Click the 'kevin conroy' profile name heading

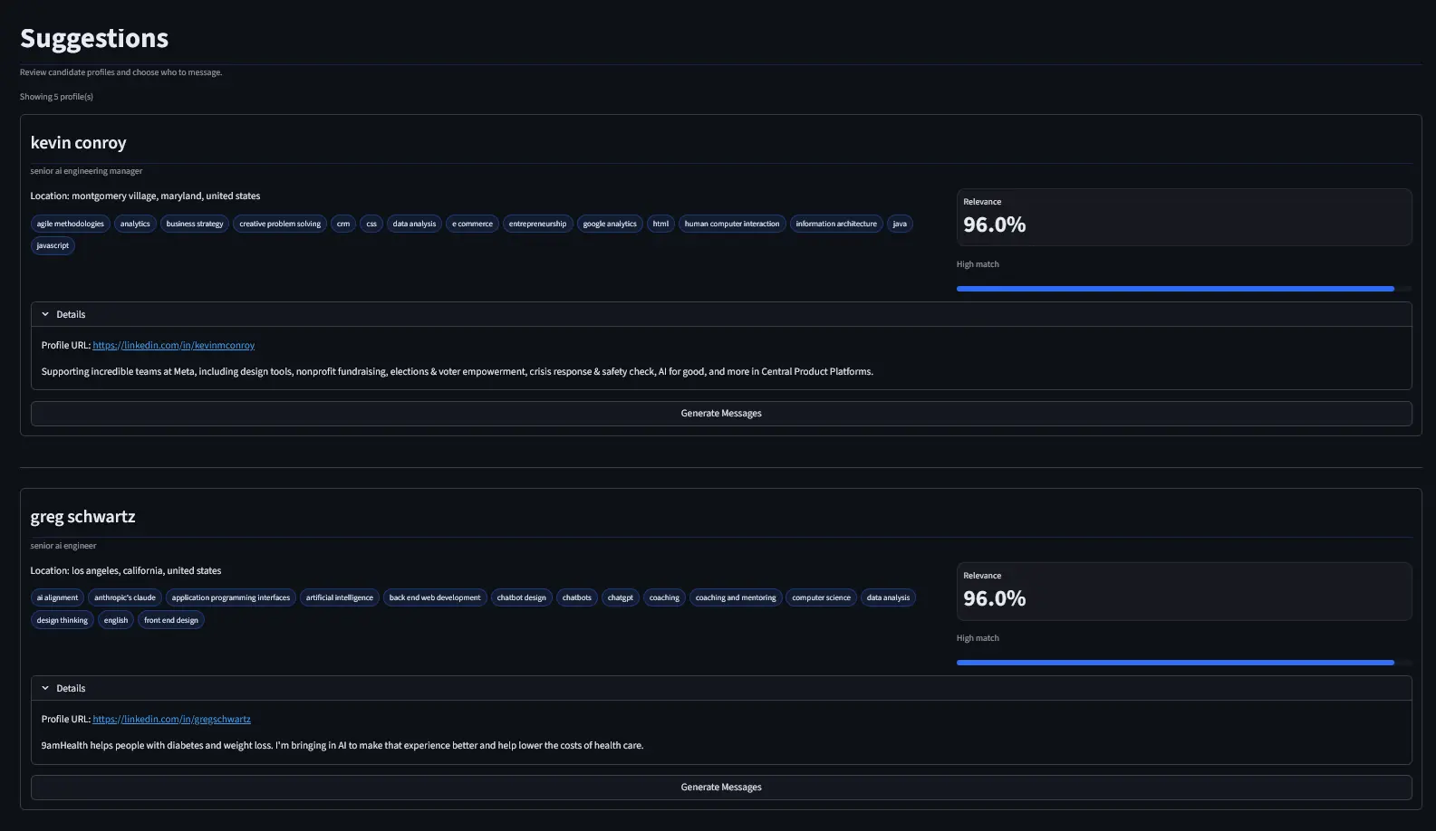coord(78,143)
